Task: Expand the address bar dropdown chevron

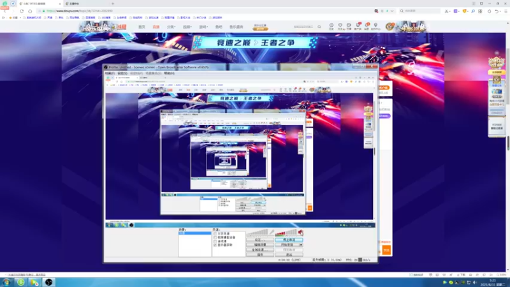Action: 392,11
